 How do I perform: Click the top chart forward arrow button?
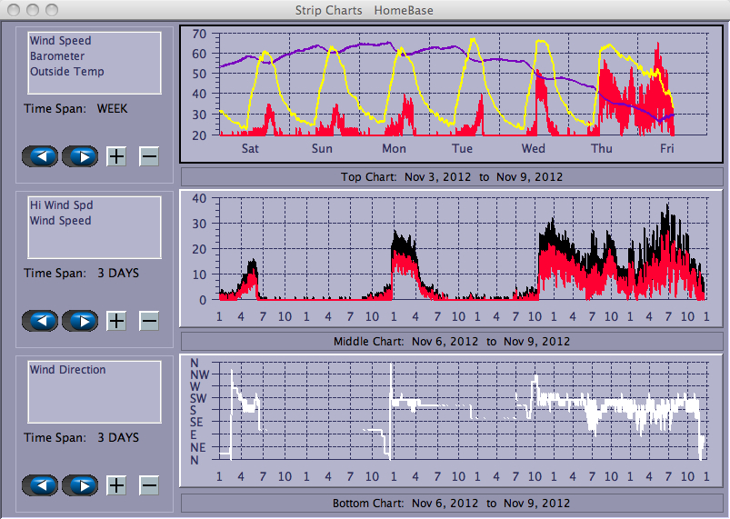click(80, 156)
